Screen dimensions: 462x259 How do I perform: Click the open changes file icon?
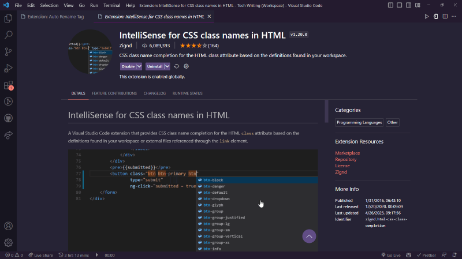click(x=435, y=17)
